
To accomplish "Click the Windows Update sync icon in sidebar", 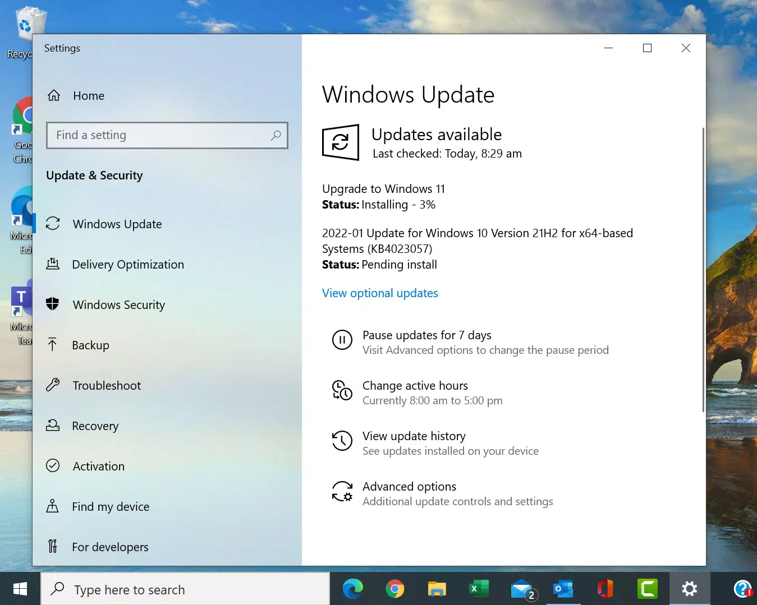I will pyautogui.click(x=53, y=224).
